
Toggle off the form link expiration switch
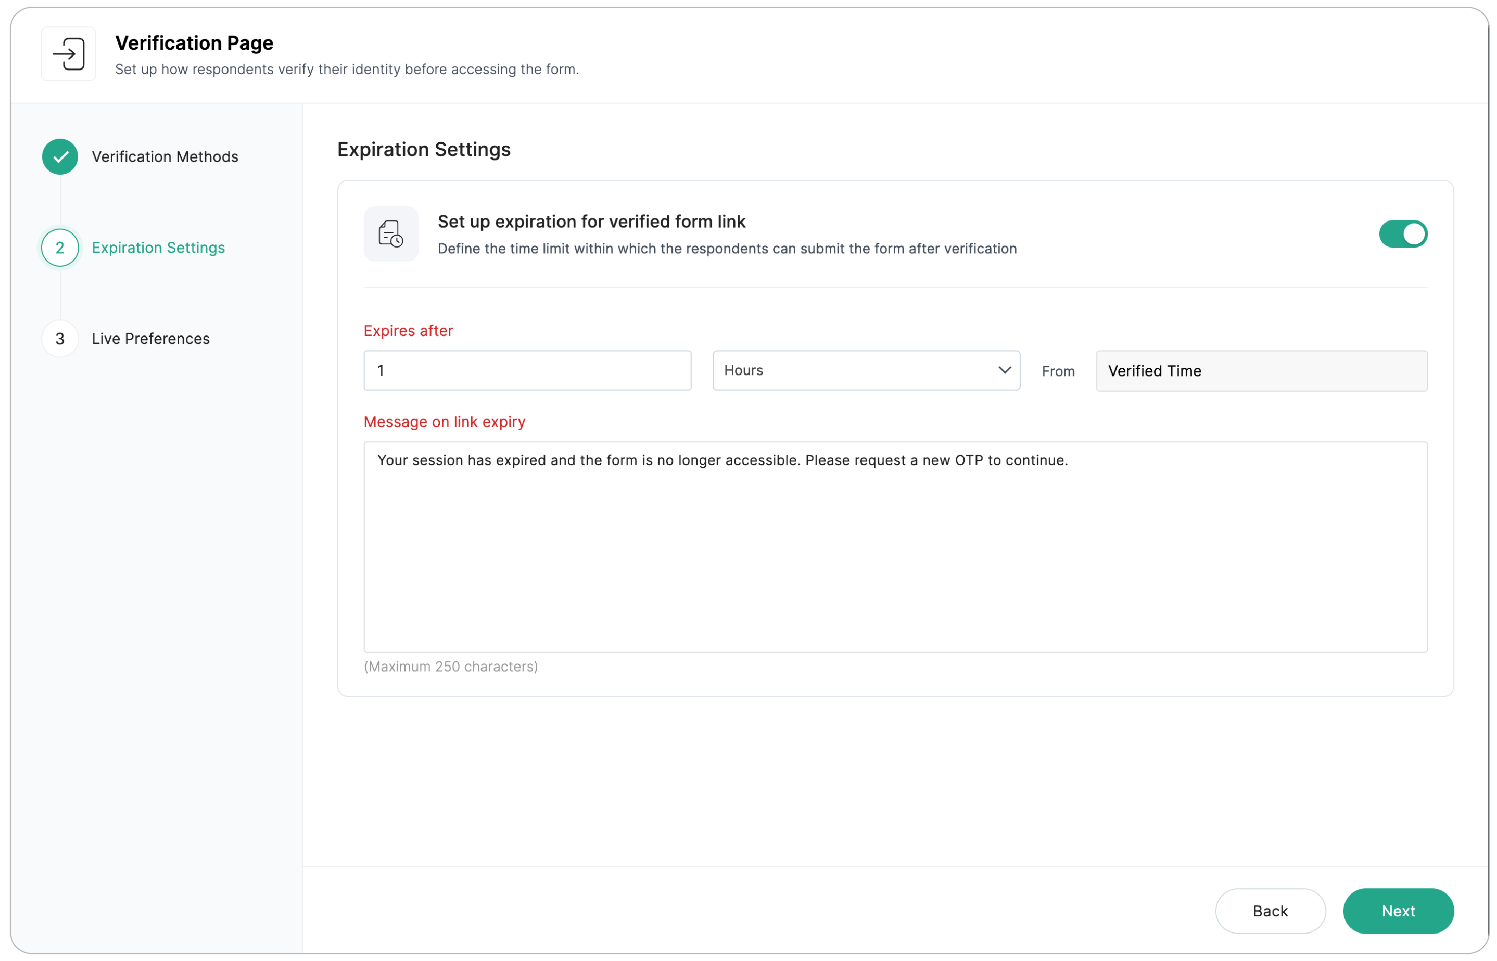[x=1403, y=234]
